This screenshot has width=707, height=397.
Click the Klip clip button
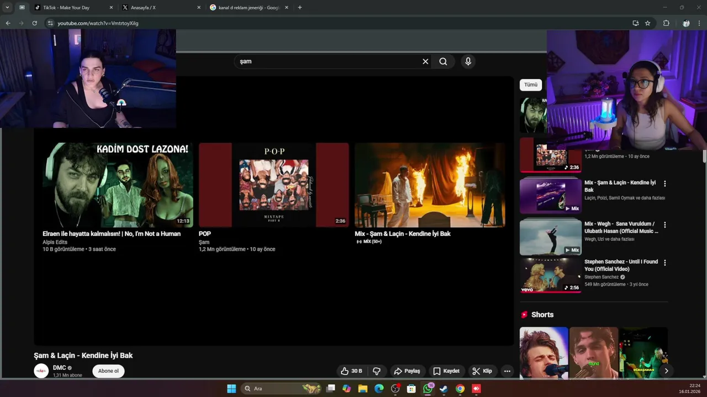(x=482, y=371)
